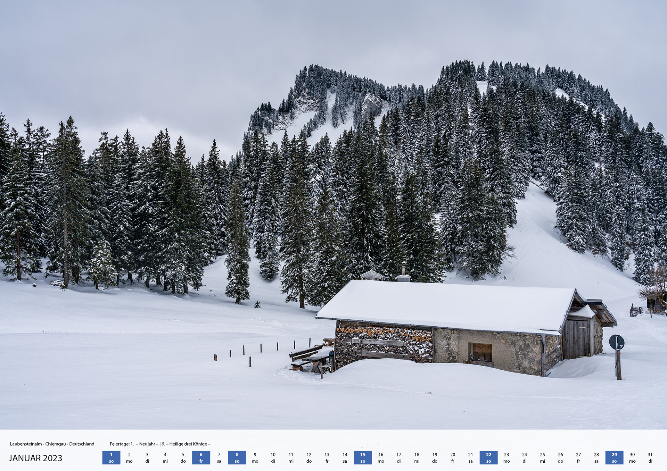Click the wooden gate at right edge
Screen dimensions: 667x471
635,311
